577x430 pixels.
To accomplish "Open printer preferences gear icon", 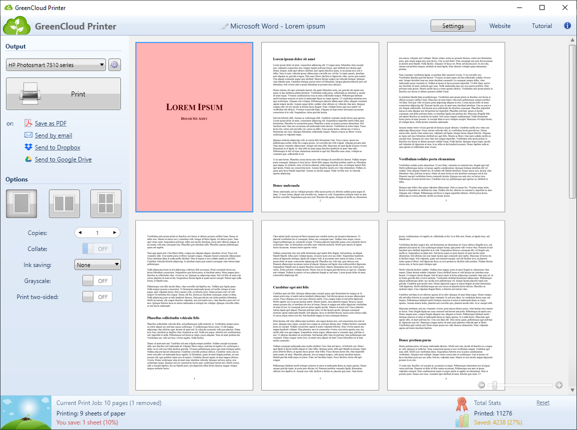I will tap(115, 65).
